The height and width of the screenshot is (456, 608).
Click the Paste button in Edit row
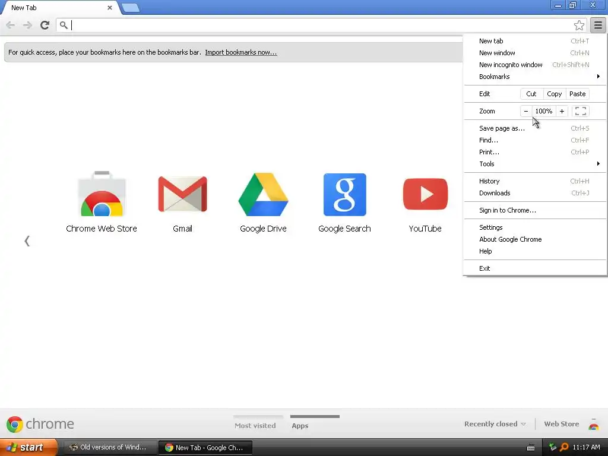coord(577,94)
